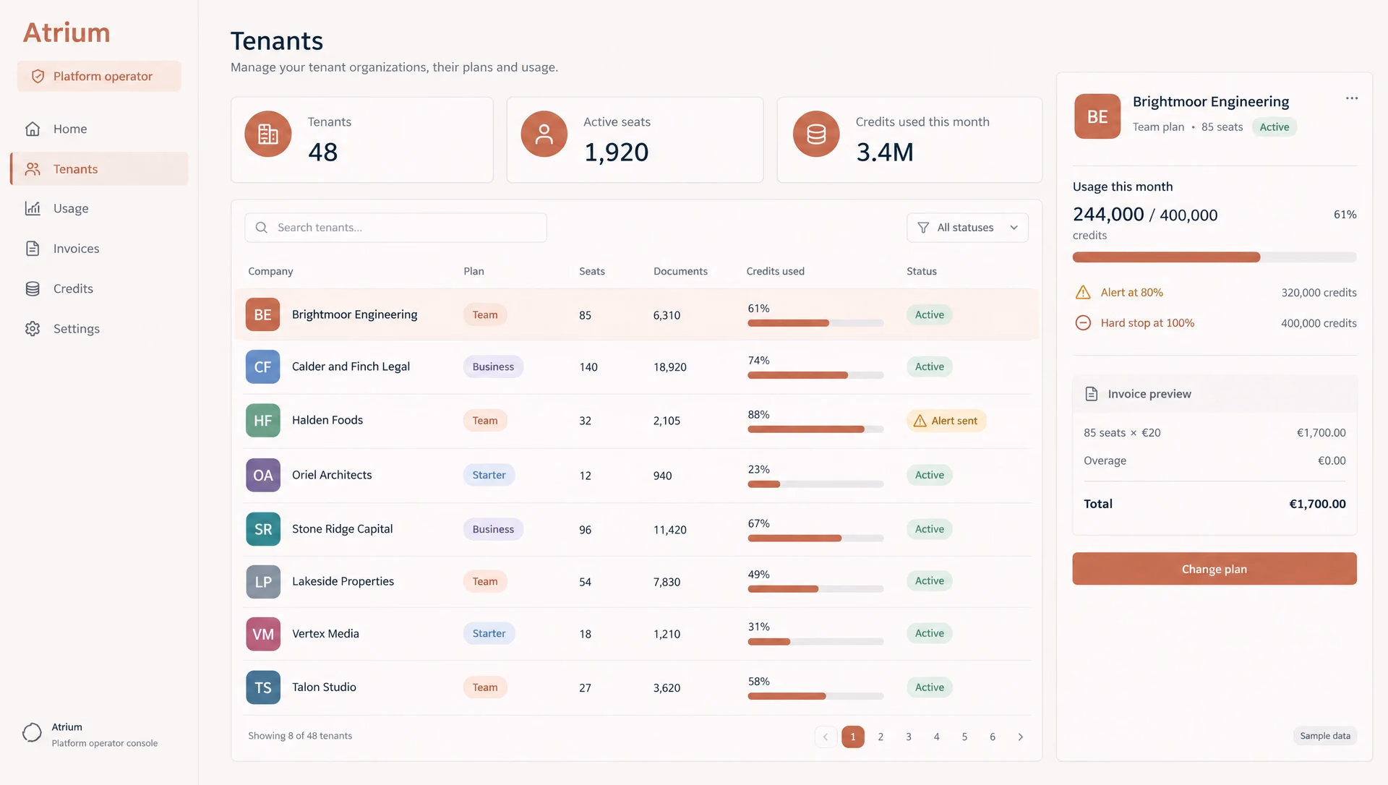Open the Tenants section in sidebar
The width and height of the screenshot is (1388, 785).
pyautogui.click(x=100, y=169)
